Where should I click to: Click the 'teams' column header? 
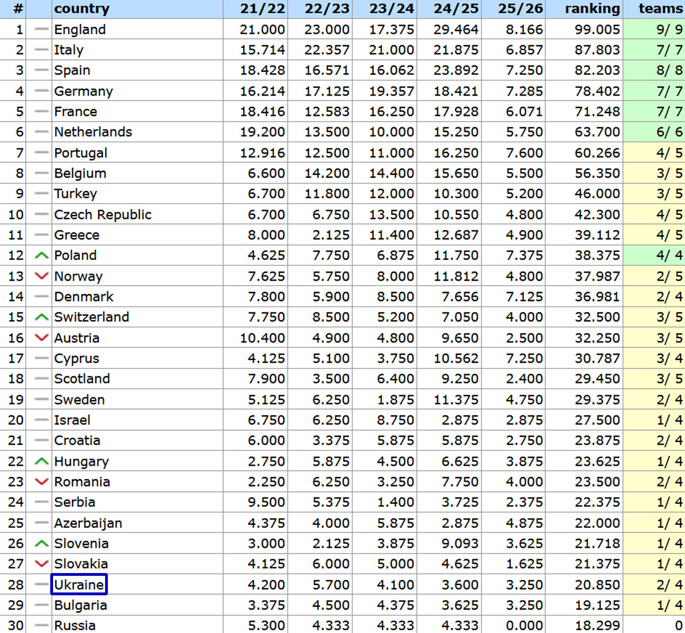(x=660, y=9)
